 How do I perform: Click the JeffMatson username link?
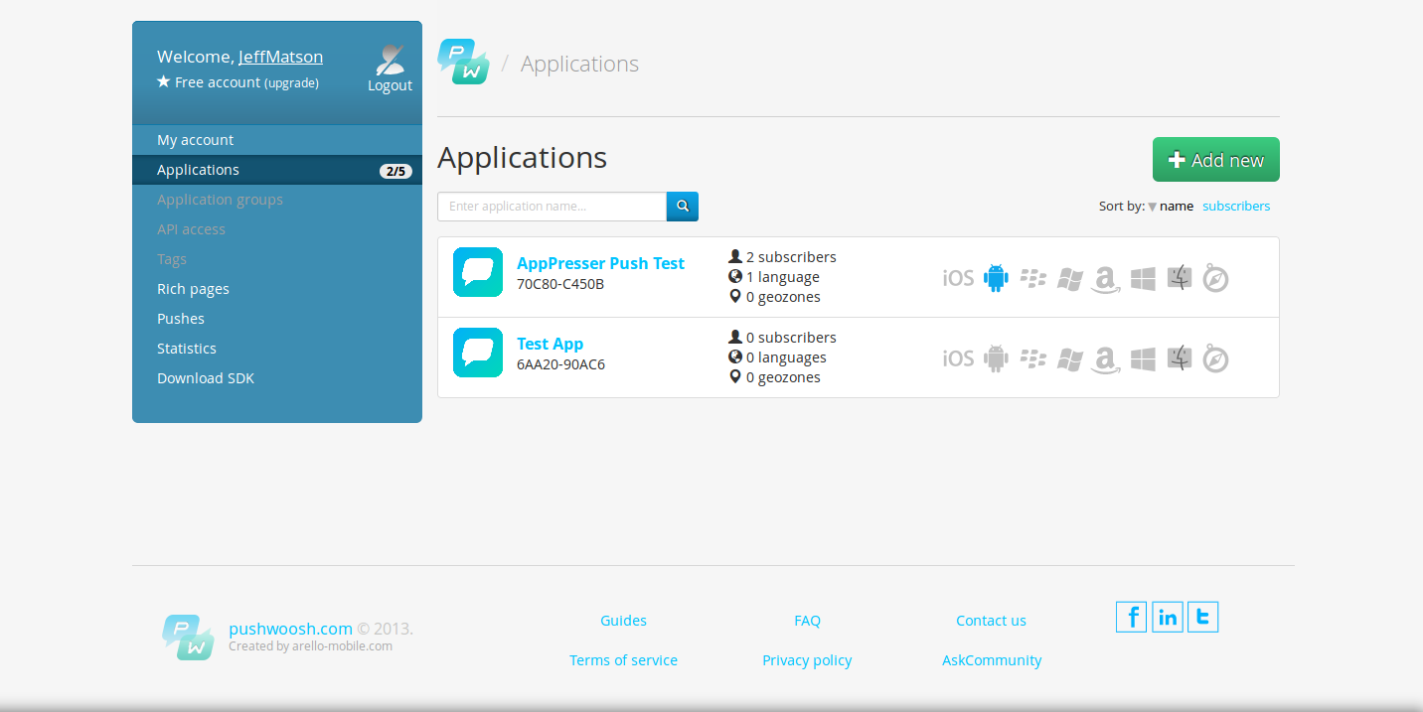(280, 57)
